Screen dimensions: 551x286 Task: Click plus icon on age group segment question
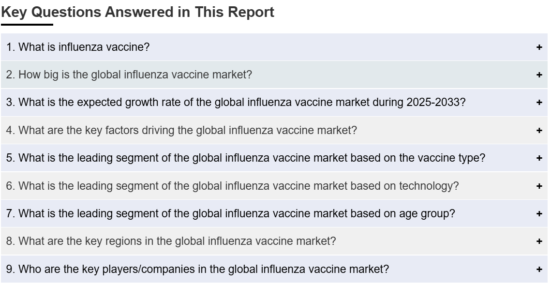539,213
